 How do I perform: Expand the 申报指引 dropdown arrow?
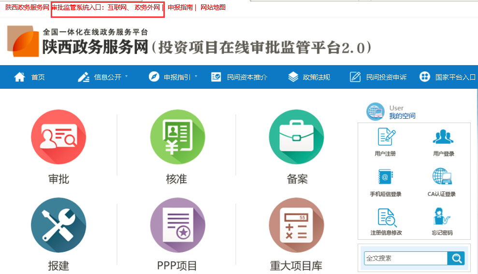196,76
